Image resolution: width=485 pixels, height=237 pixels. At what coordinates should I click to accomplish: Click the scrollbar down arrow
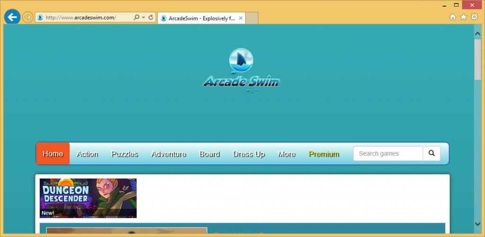(477, 223)
